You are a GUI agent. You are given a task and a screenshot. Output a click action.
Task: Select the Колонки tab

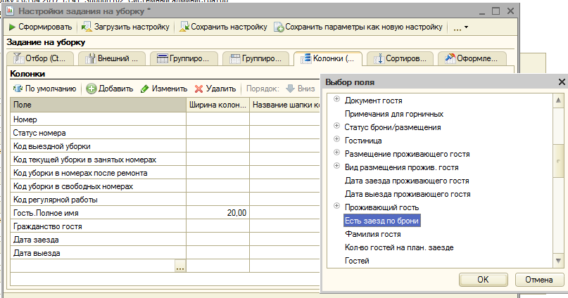(328, 58)
